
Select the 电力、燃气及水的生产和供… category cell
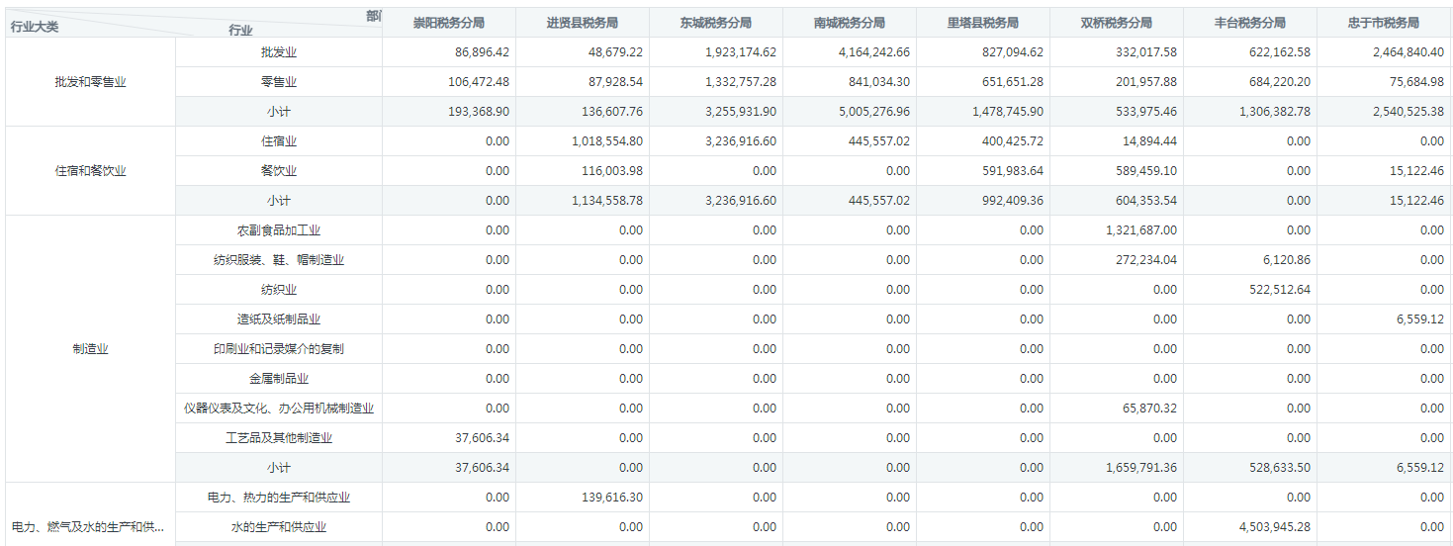point(87,527)
